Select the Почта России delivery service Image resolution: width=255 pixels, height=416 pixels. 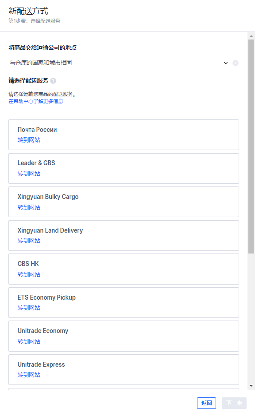[x=124, y=135]
